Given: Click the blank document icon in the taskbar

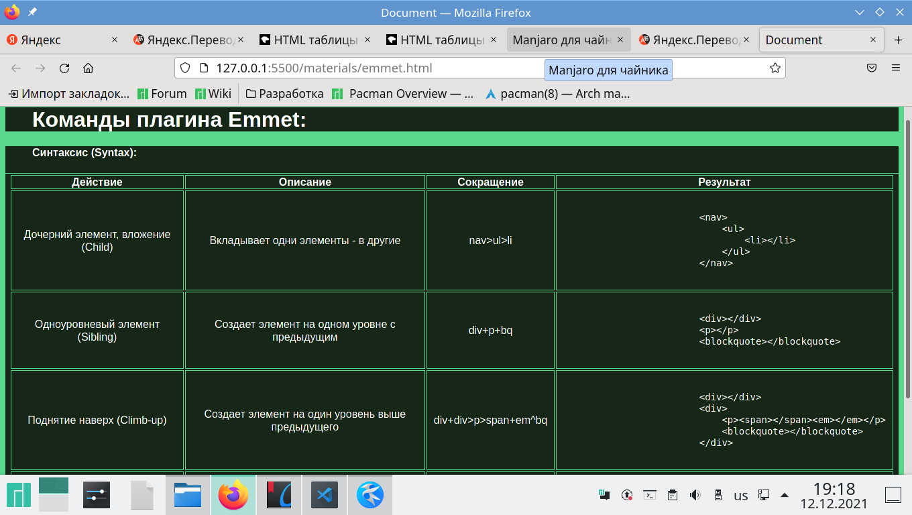Looking at the screenshot, I should click(x=143, y=495).
